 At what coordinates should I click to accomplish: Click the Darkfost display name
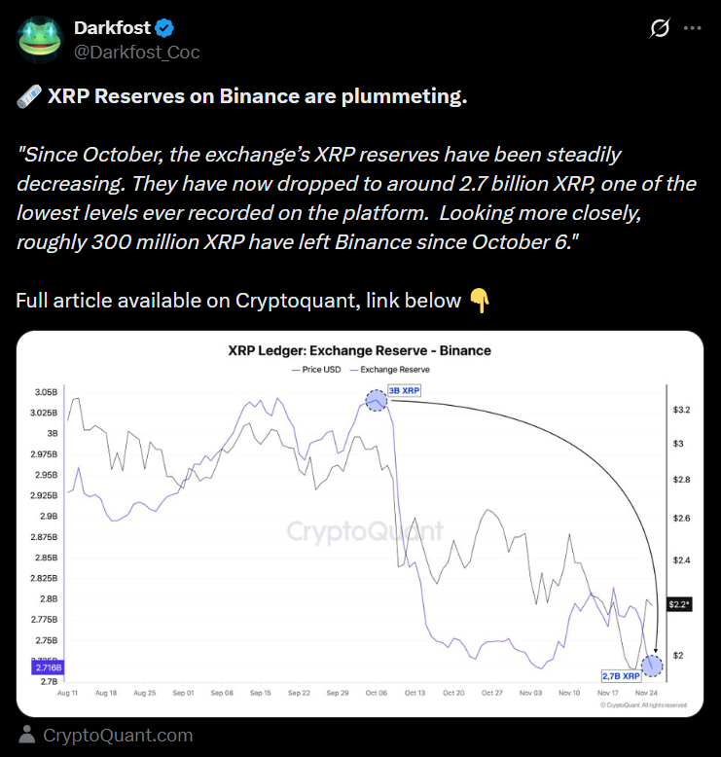click(110, 27)
